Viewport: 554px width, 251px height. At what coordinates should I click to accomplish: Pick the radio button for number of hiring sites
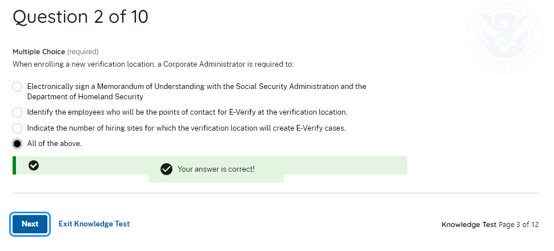click(17, 128)
